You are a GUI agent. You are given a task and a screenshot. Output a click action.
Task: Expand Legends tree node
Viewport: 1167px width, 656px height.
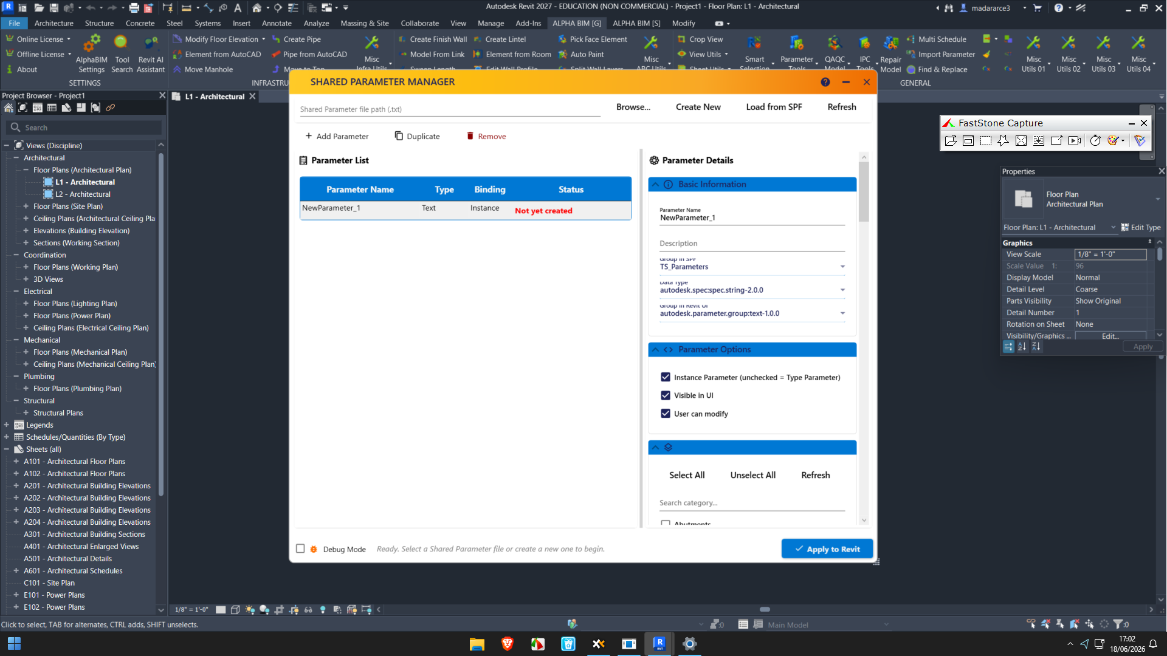pos(7,425)
